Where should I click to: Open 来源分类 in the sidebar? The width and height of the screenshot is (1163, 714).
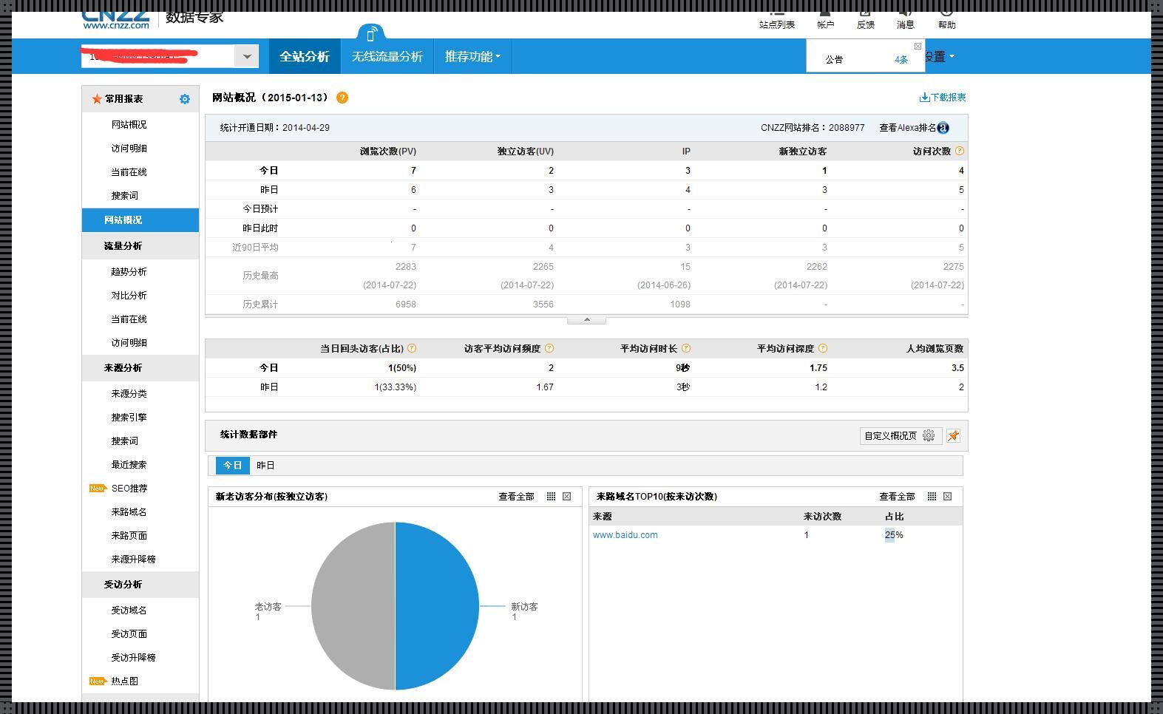(x=129, y=394)
